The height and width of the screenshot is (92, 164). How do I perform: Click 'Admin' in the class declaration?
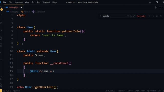click(31, 51)
